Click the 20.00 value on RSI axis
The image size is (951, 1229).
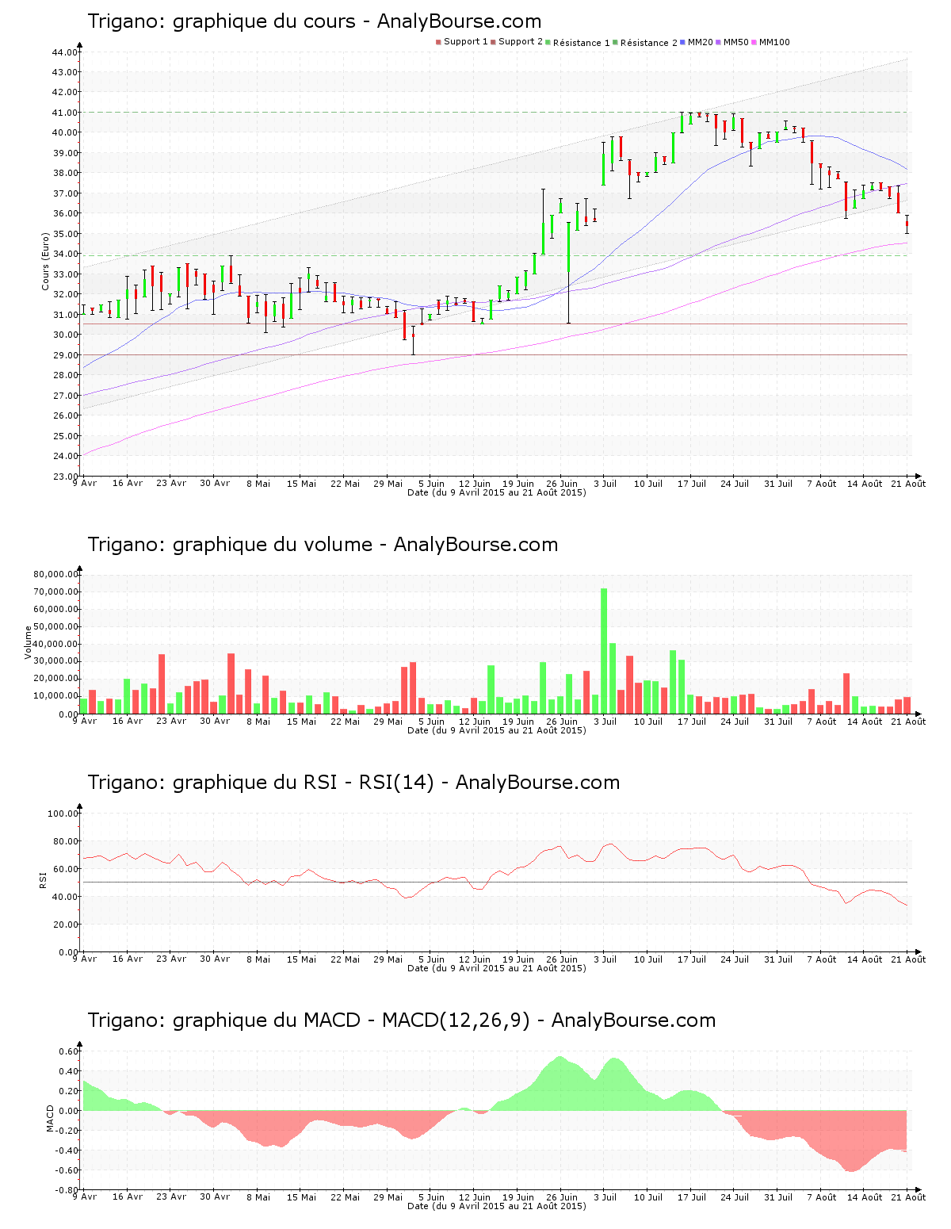click(x=65, y=925)
